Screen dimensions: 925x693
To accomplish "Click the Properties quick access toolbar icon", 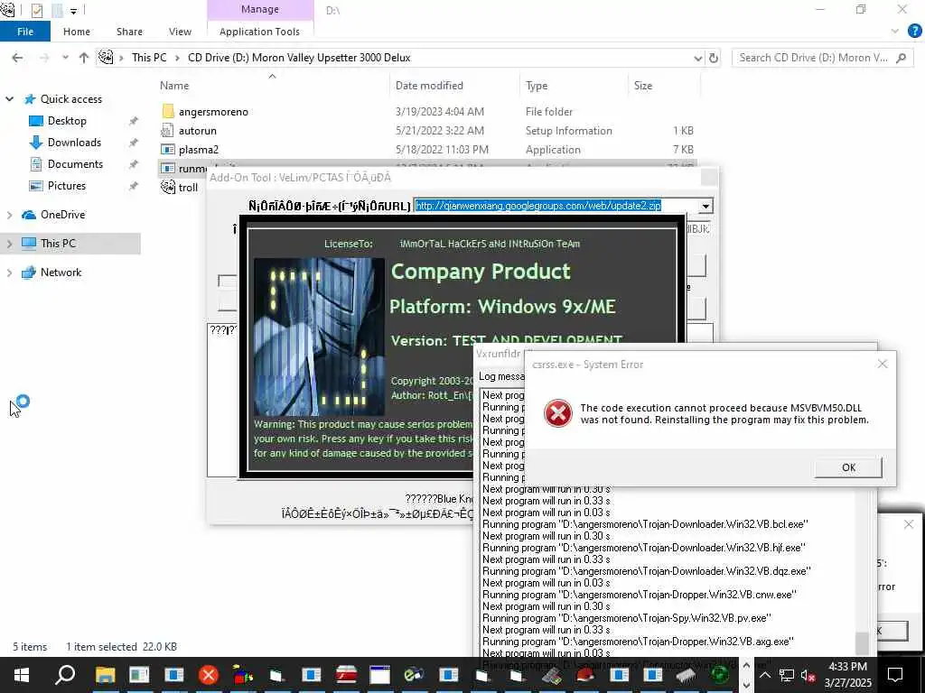I will (36, 10).
